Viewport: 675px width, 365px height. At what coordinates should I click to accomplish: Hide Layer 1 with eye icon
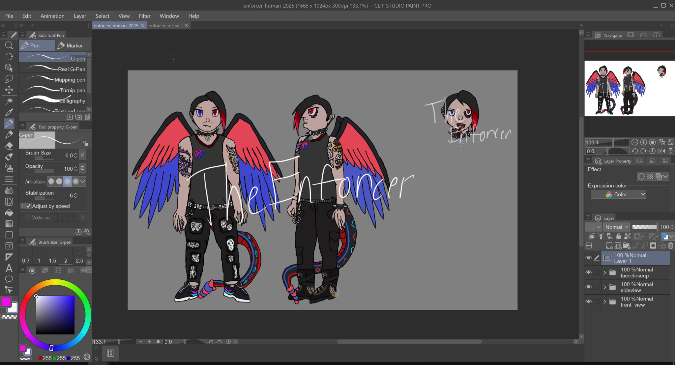point(588,258)
